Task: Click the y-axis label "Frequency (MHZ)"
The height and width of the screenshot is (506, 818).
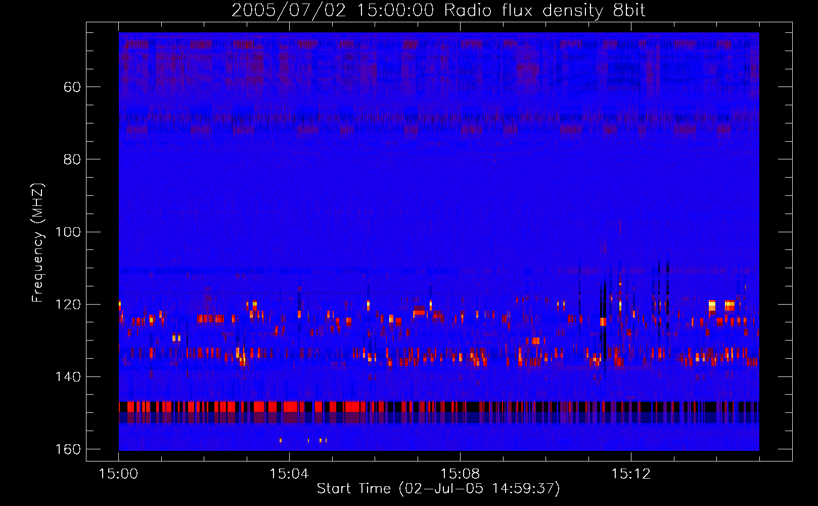Action: click(x=38, y=243)
